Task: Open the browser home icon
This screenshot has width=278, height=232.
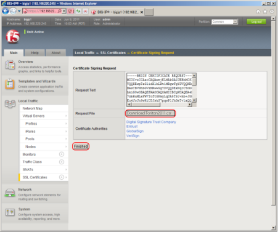Action: click(258, 12)
